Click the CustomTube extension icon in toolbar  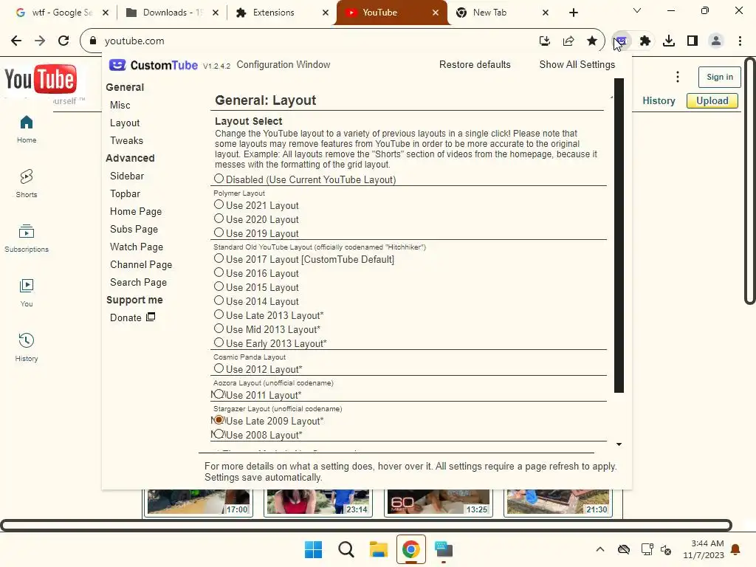(622, 41)
